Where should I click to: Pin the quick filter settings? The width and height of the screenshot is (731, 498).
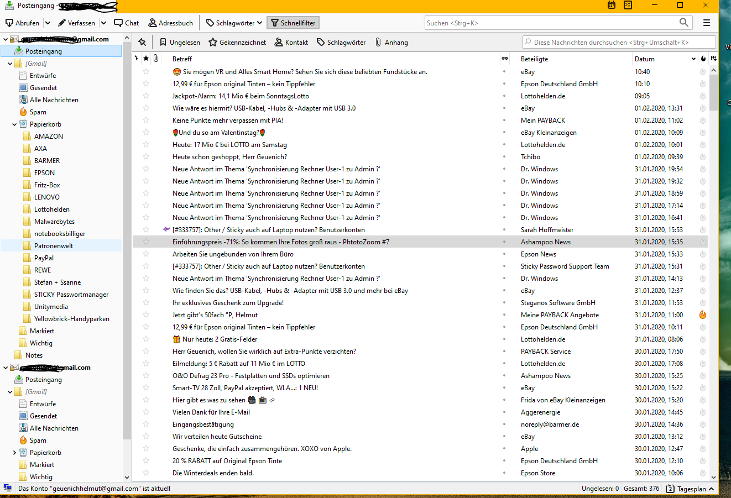(142, 43)
